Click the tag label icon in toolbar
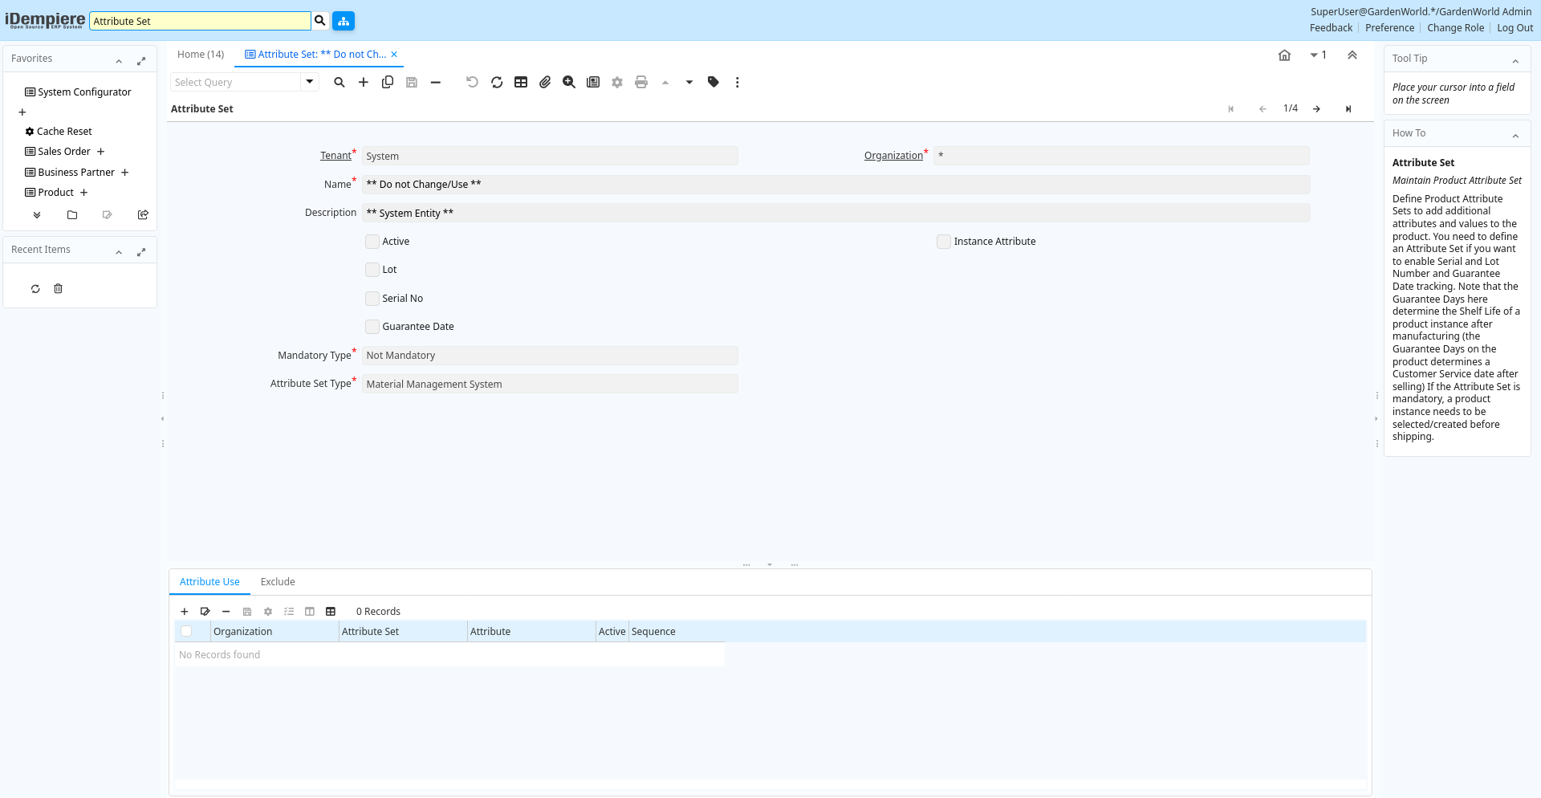The image size is (1541, 798). [714, 82]
